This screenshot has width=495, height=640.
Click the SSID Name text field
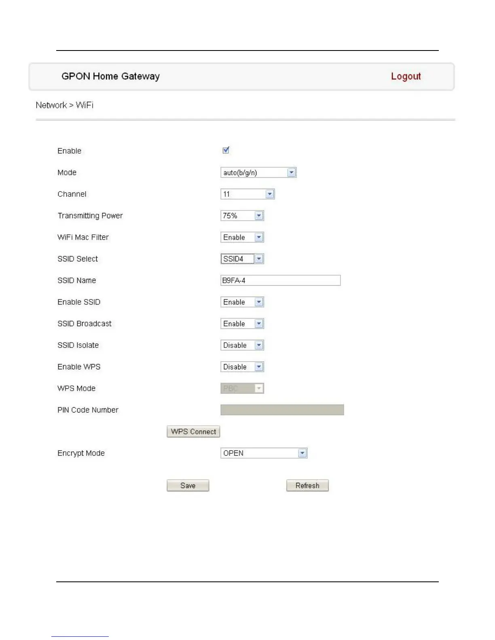280,280
